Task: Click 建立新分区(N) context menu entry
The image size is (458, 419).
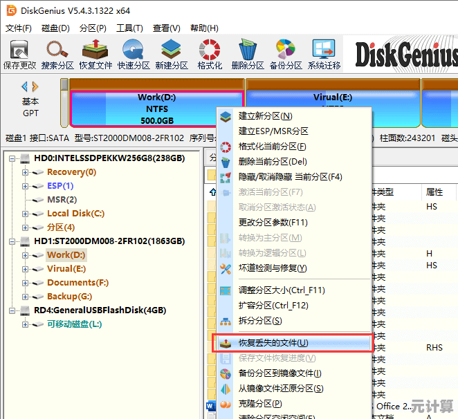Action: pos(265,116)
